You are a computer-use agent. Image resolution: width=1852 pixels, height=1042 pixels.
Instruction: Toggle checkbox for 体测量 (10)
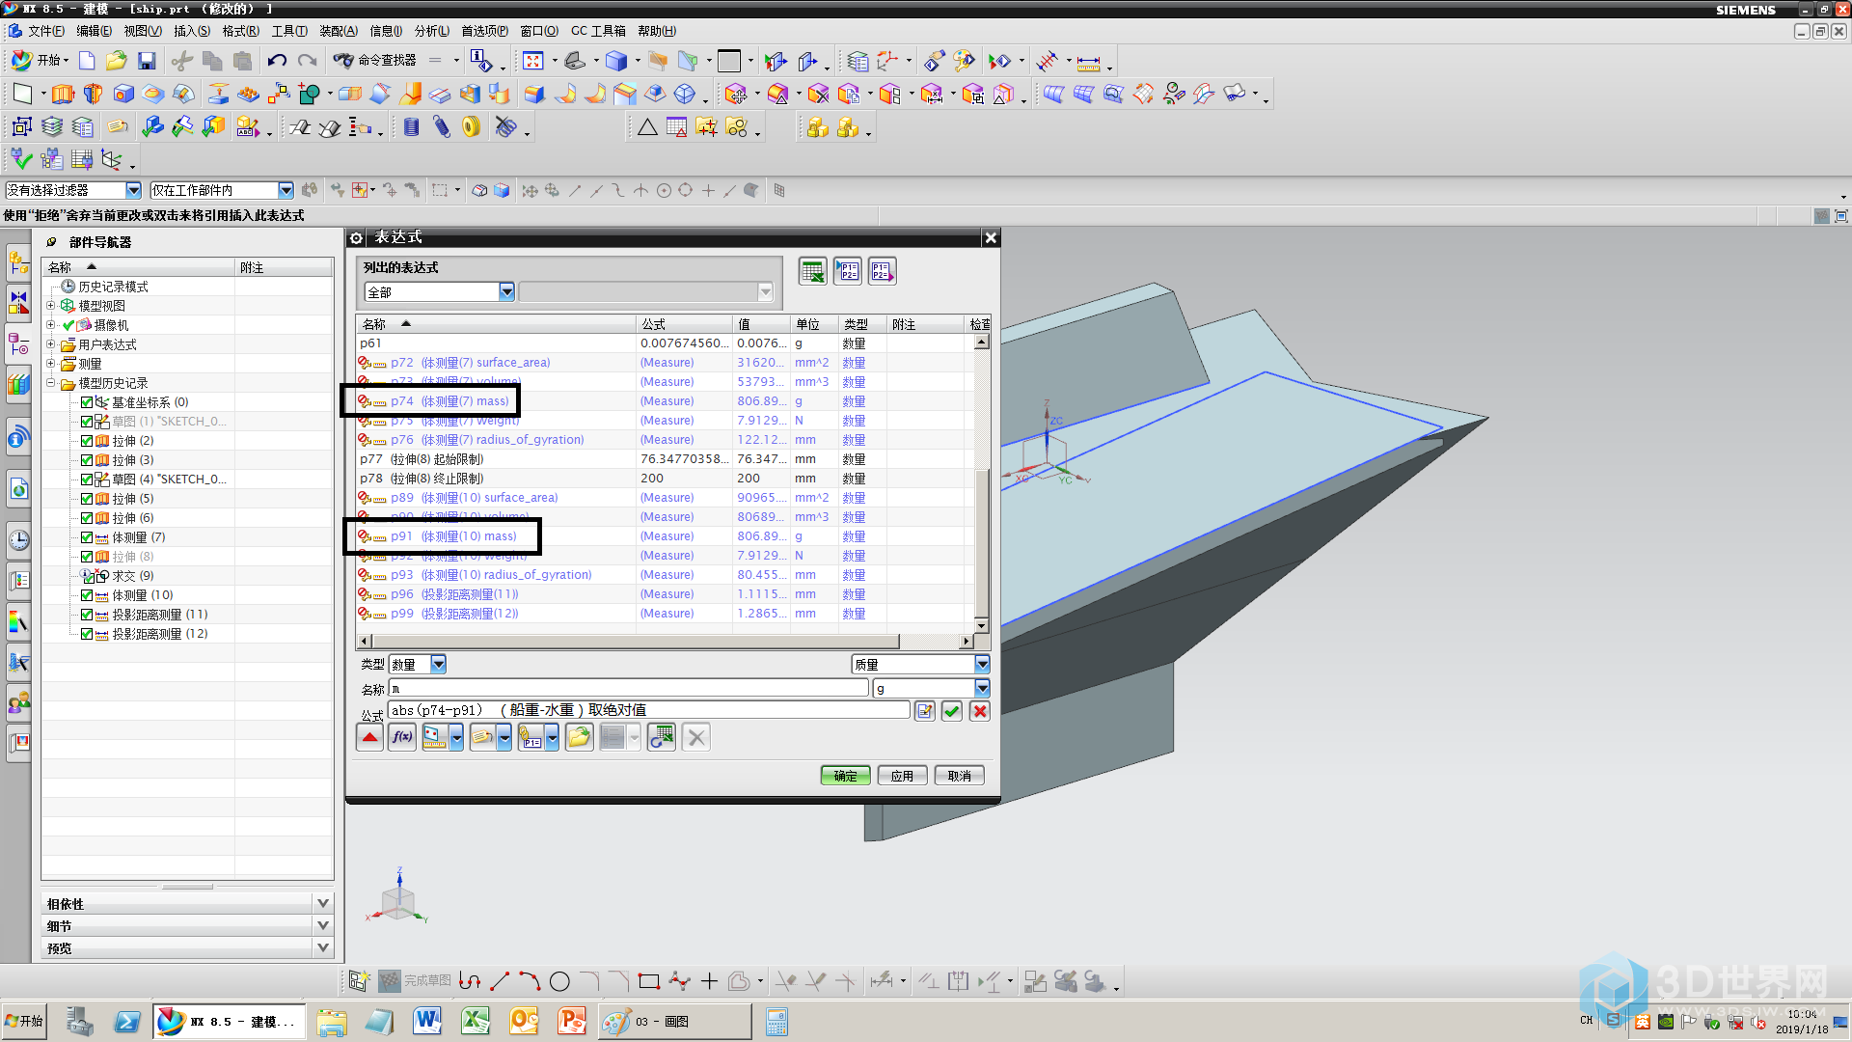[x=87, y=595]
